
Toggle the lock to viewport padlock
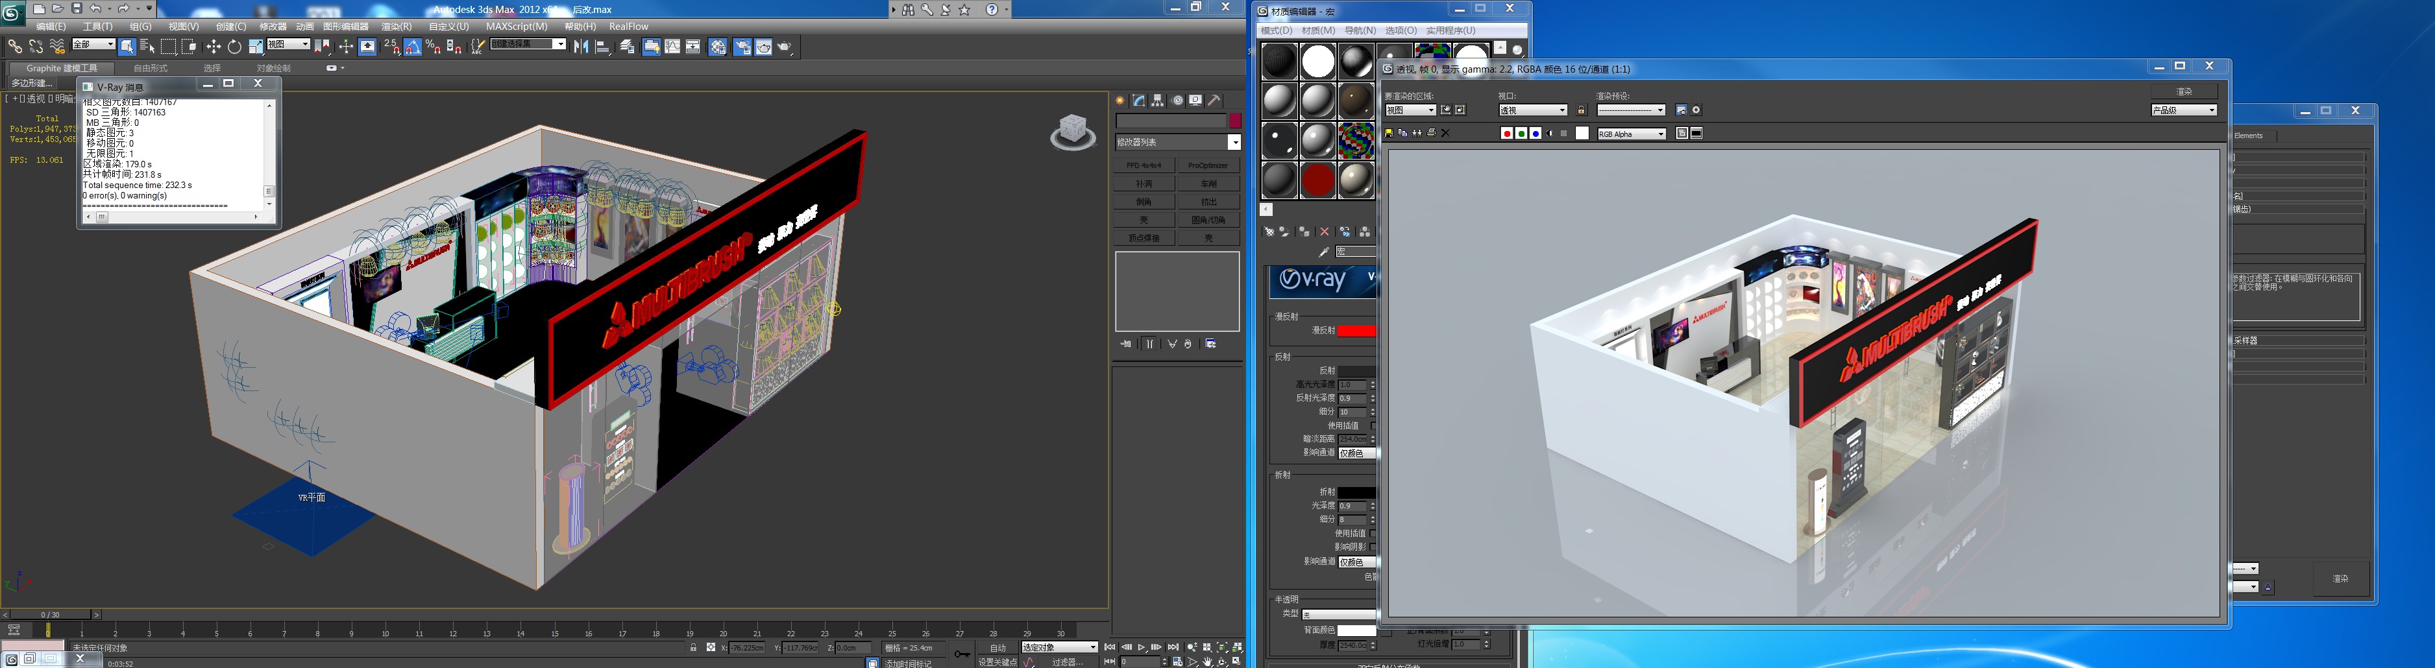tap(1580, 110)
